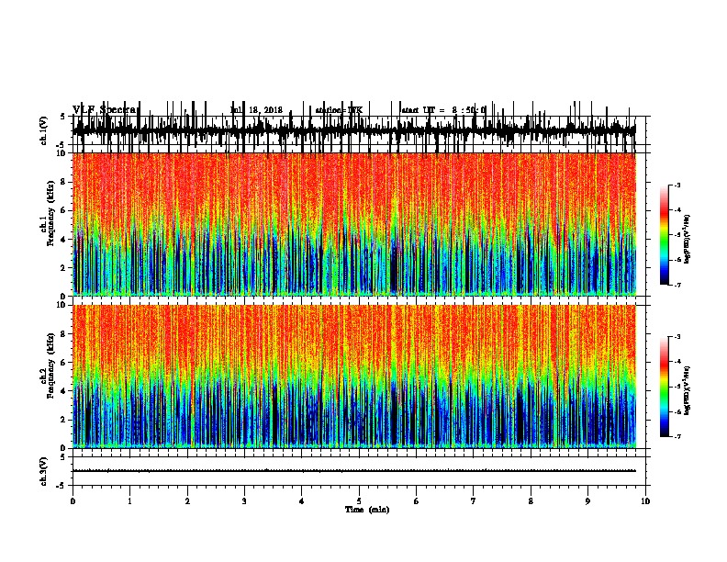
Task: Click the ch.2 colorbar log(PSD) unit label
Action: [x=688, y=390]
